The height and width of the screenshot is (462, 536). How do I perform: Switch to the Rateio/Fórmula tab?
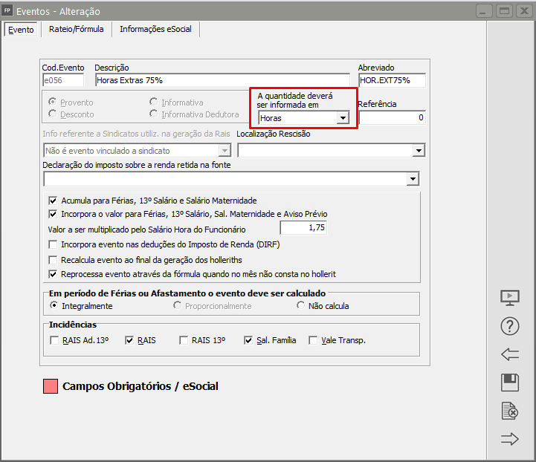76,29
